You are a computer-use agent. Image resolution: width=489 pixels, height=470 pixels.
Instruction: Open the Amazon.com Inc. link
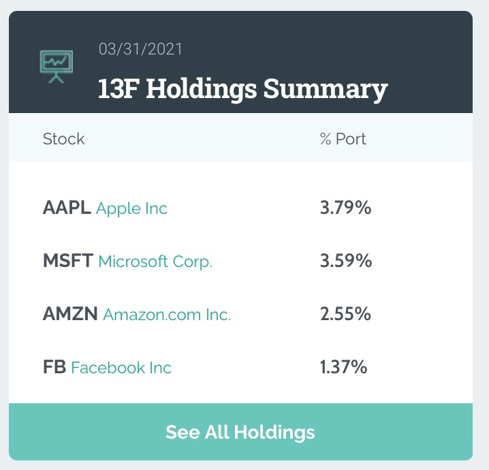point(168,315)
